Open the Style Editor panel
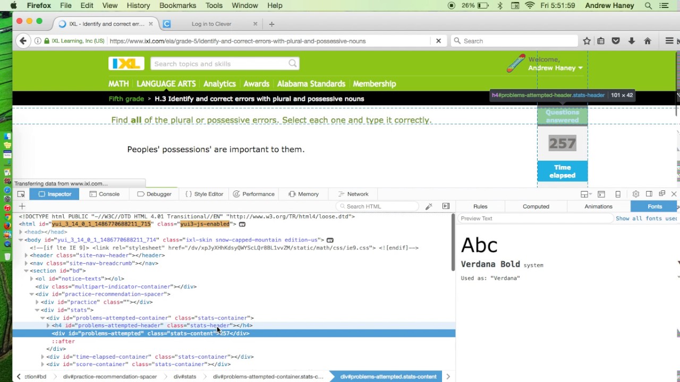The image size is (680, 382). [204, 194]
